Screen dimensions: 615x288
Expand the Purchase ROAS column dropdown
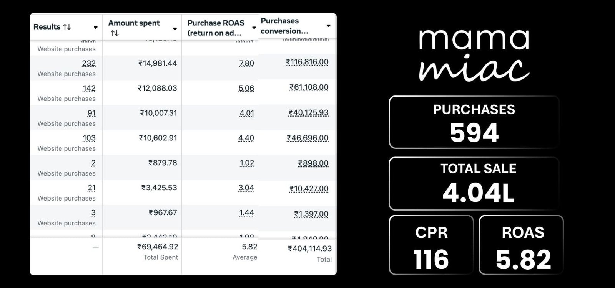[x=254, y=28]
